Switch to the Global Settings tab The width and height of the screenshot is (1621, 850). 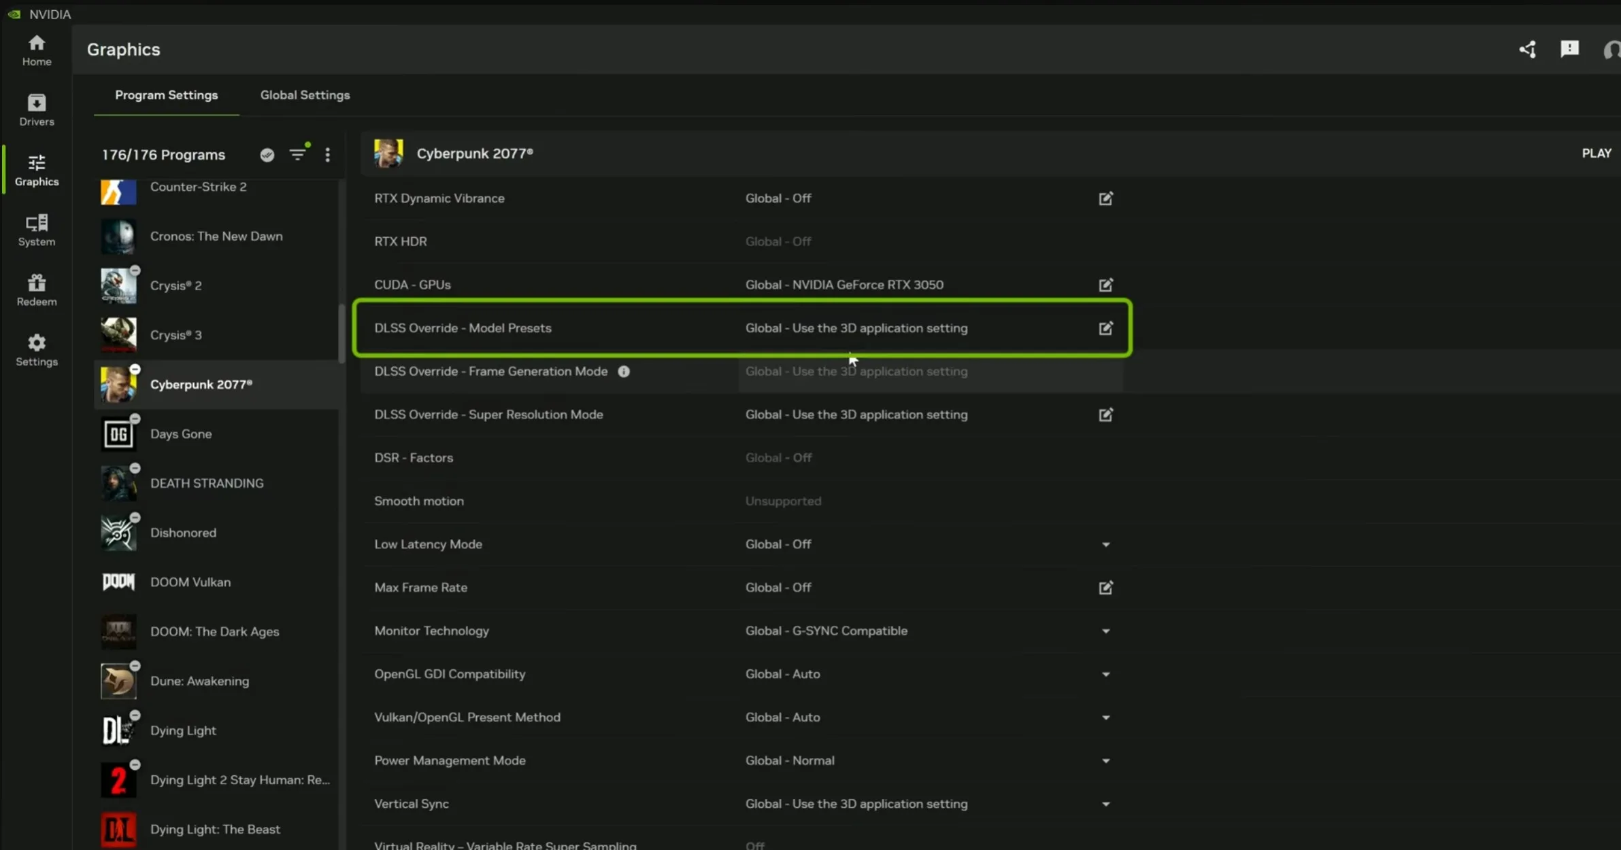coord(305,95)
